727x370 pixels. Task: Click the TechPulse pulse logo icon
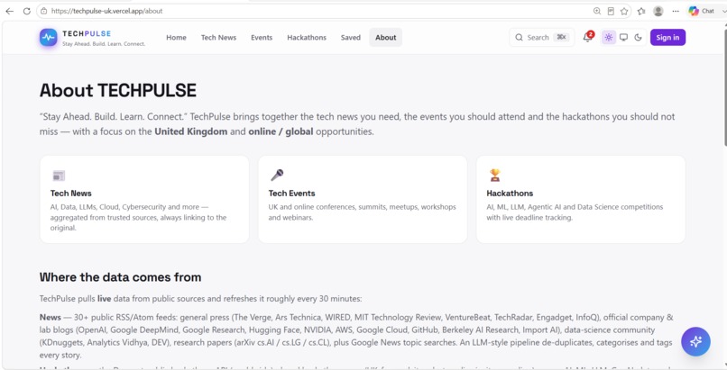pyautogui.click(x=48, y=38)
